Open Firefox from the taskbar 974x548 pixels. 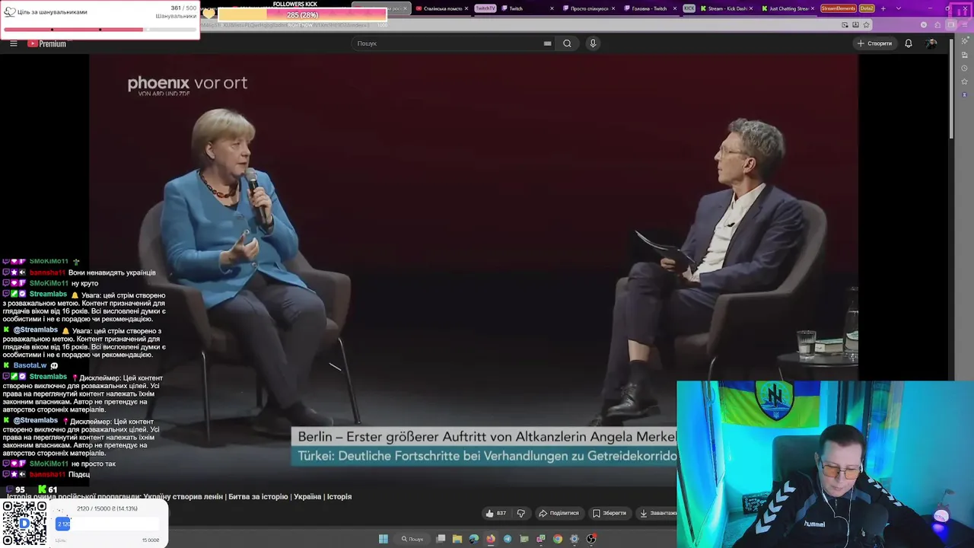[x=491, y=539]
